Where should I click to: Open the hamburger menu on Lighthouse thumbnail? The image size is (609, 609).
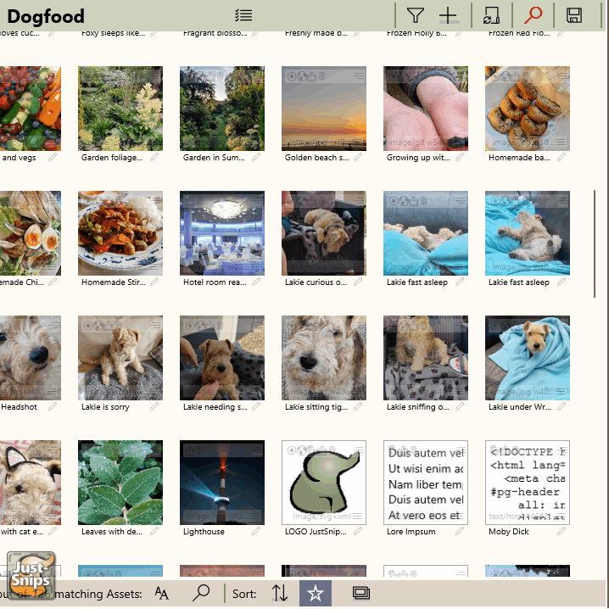pyautogui.click(x=257, y=450)
